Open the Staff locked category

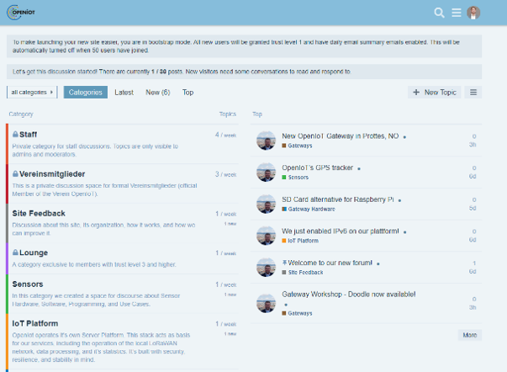click(x=28, y=135)
